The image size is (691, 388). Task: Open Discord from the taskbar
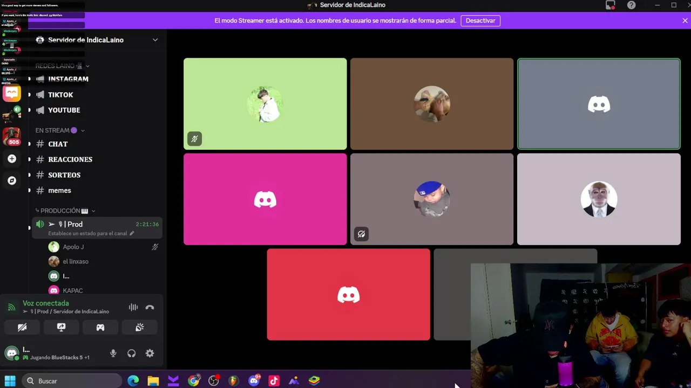(x=254, y=381)
